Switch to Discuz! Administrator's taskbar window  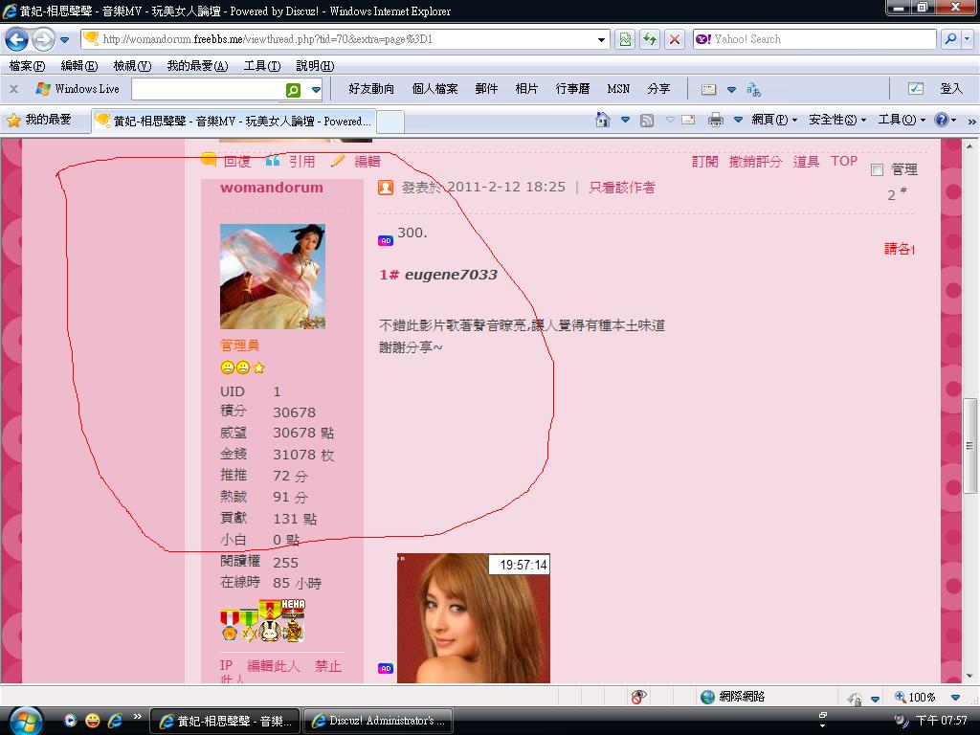pos(377,721)
